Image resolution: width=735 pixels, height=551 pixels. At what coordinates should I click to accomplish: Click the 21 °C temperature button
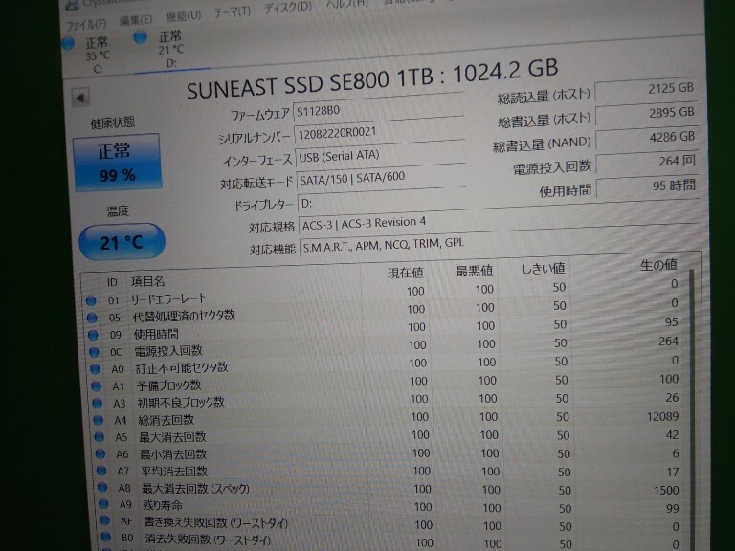coord(122,242)
